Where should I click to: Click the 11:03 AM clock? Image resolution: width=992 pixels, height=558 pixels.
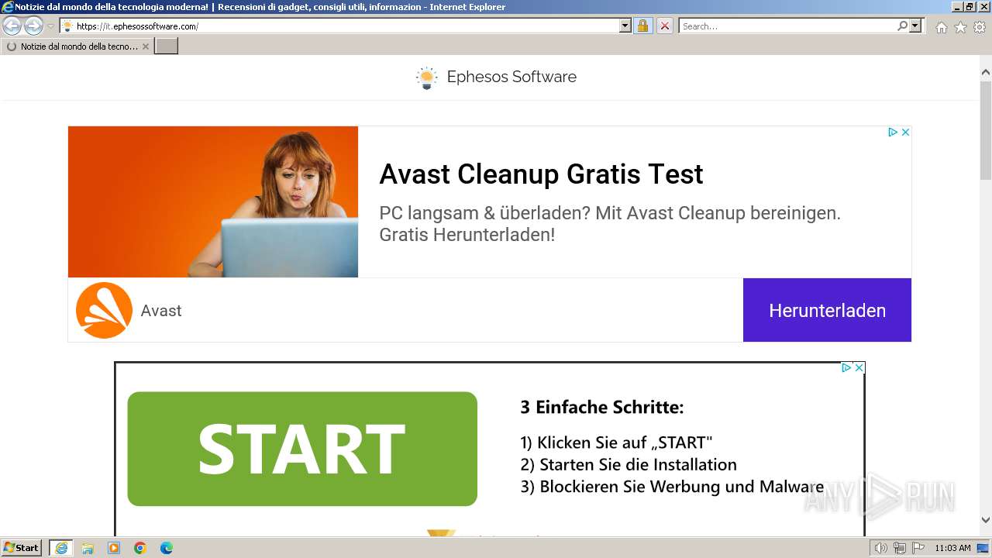coord(952,548)
